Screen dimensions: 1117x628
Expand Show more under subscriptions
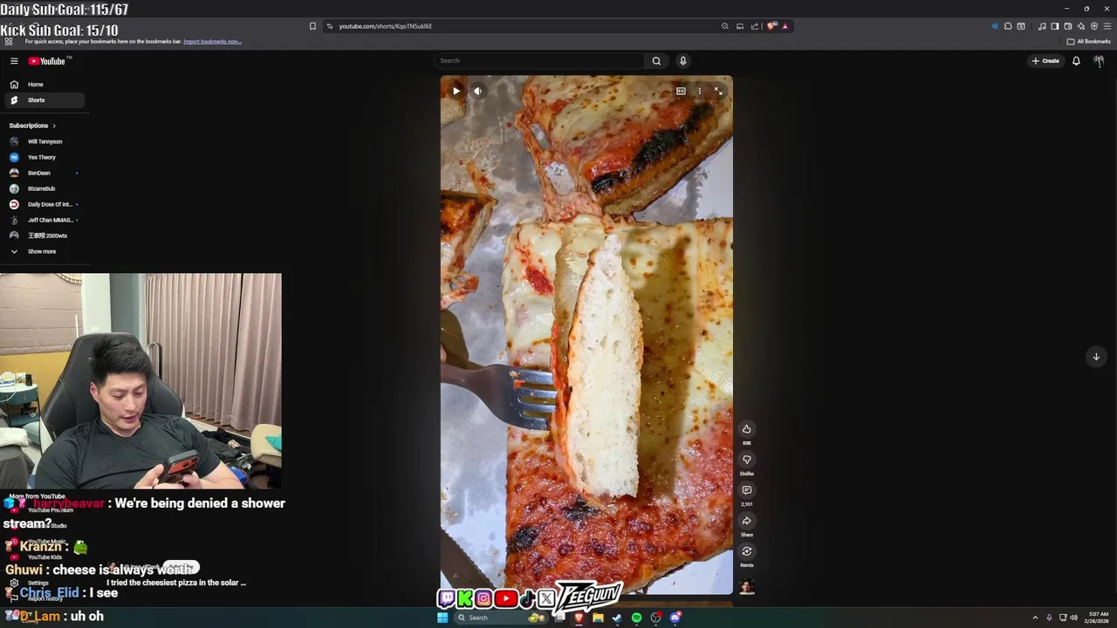click(x=45, y=251)
